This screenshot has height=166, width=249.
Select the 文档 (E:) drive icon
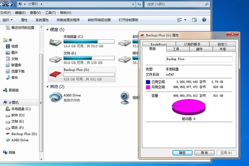point(56,58)
